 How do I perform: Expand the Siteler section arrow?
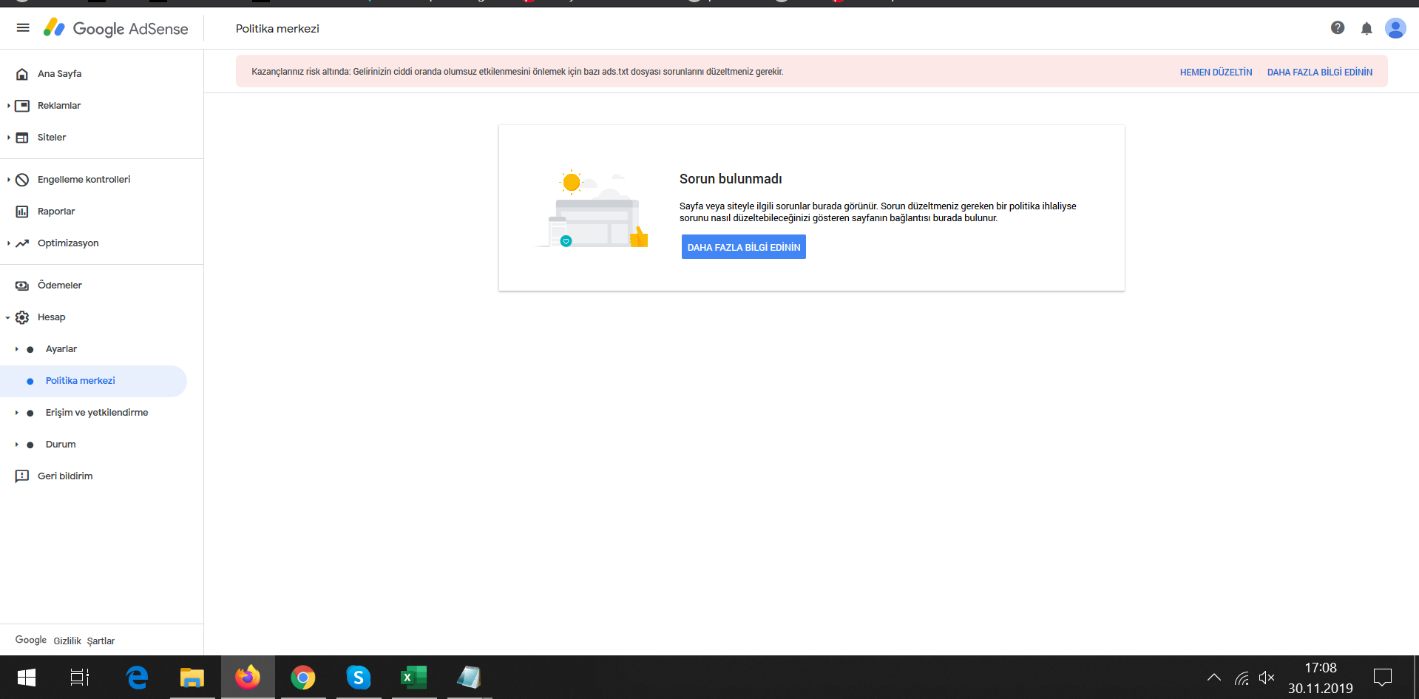8,138
